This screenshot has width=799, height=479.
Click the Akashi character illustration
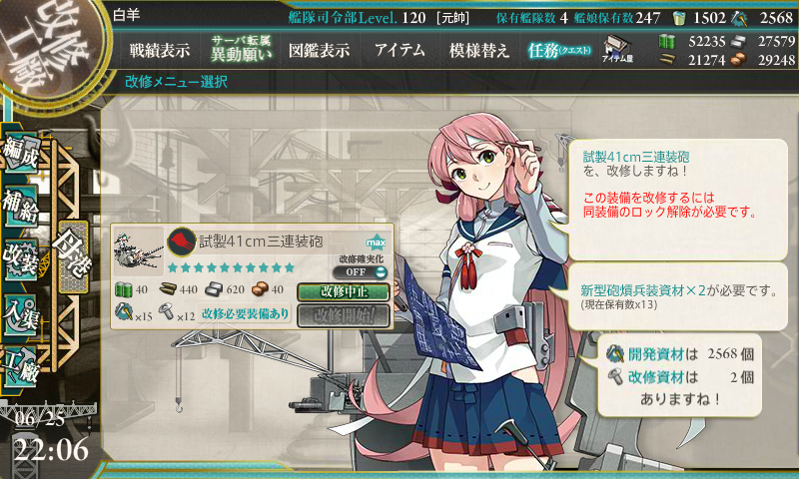pyautogui.click(x=489, y=295)
